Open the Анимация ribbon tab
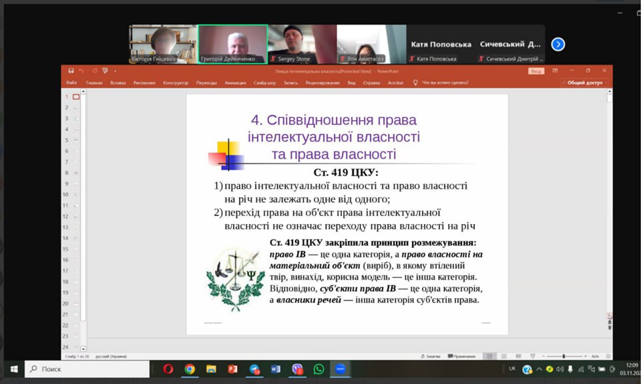The image size is (641, 384). coord(235,83)
